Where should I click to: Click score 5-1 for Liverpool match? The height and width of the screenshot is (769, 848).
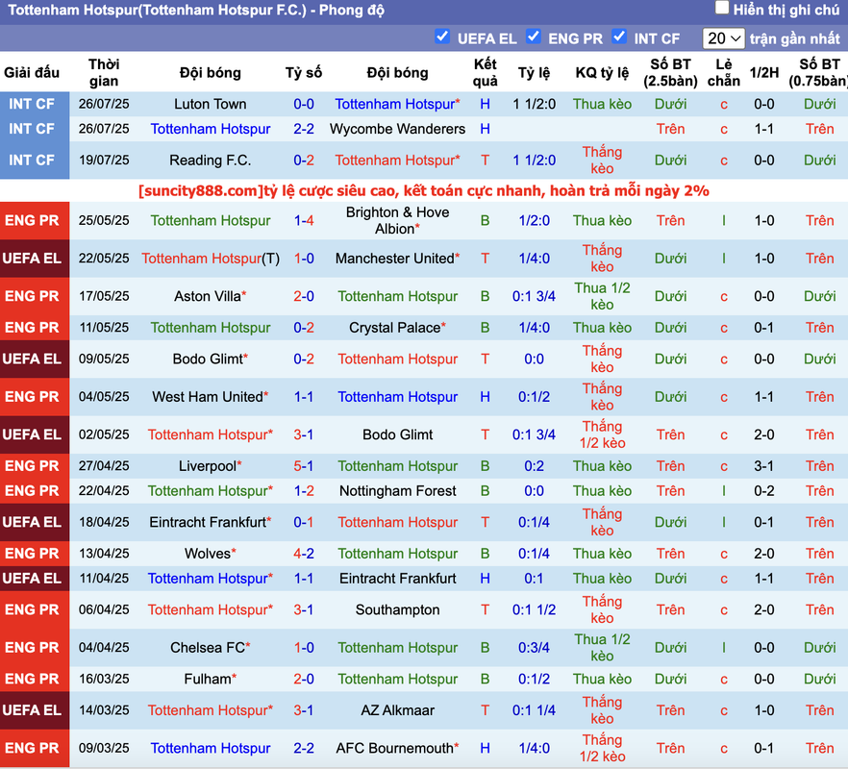[304, 466]
